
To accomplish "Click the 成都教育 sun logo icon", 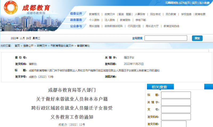I will click(11, 8).
